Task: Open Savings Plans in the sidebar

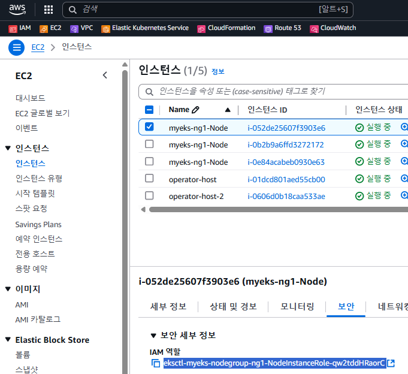Action: pos(38,225)
